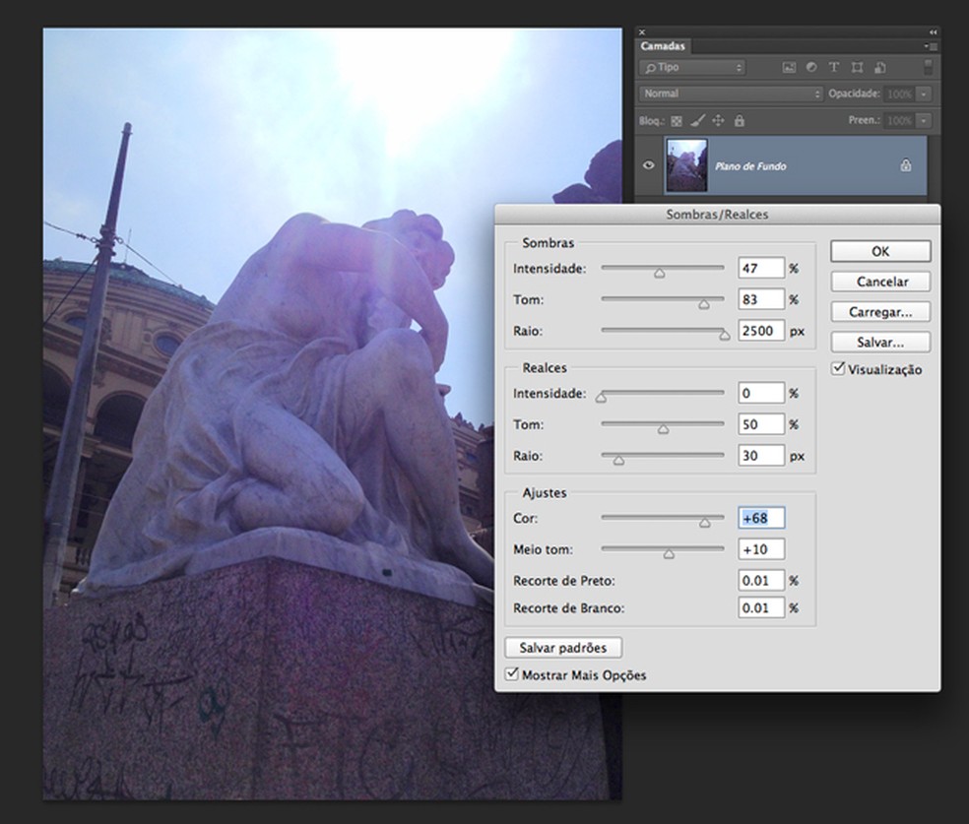The height and width of the screenshot is (824, 969).
Task: Select the Camadas panel tab
Action: point(663,46)
